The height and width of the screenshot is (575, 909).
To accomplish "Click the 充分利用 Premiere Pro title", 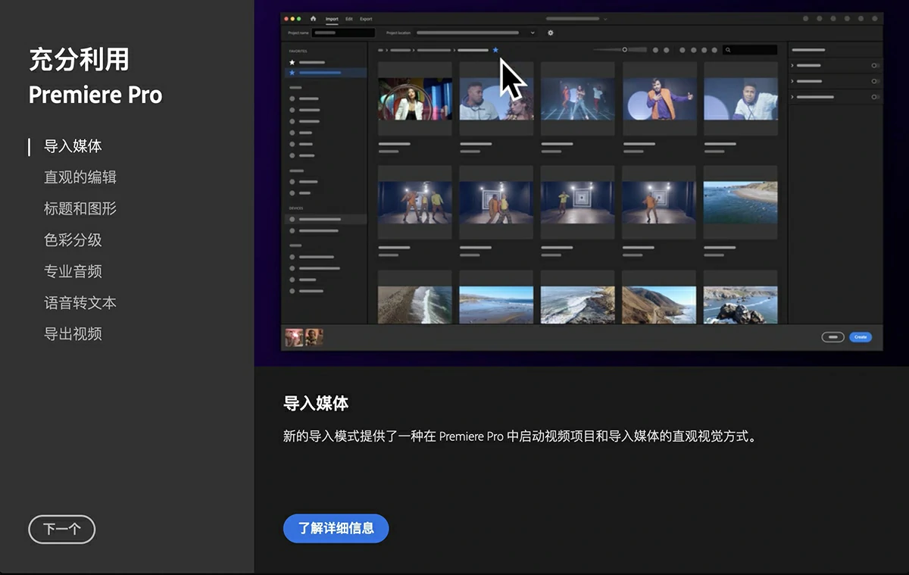I will pyautogui.click(x=95, y=77).
